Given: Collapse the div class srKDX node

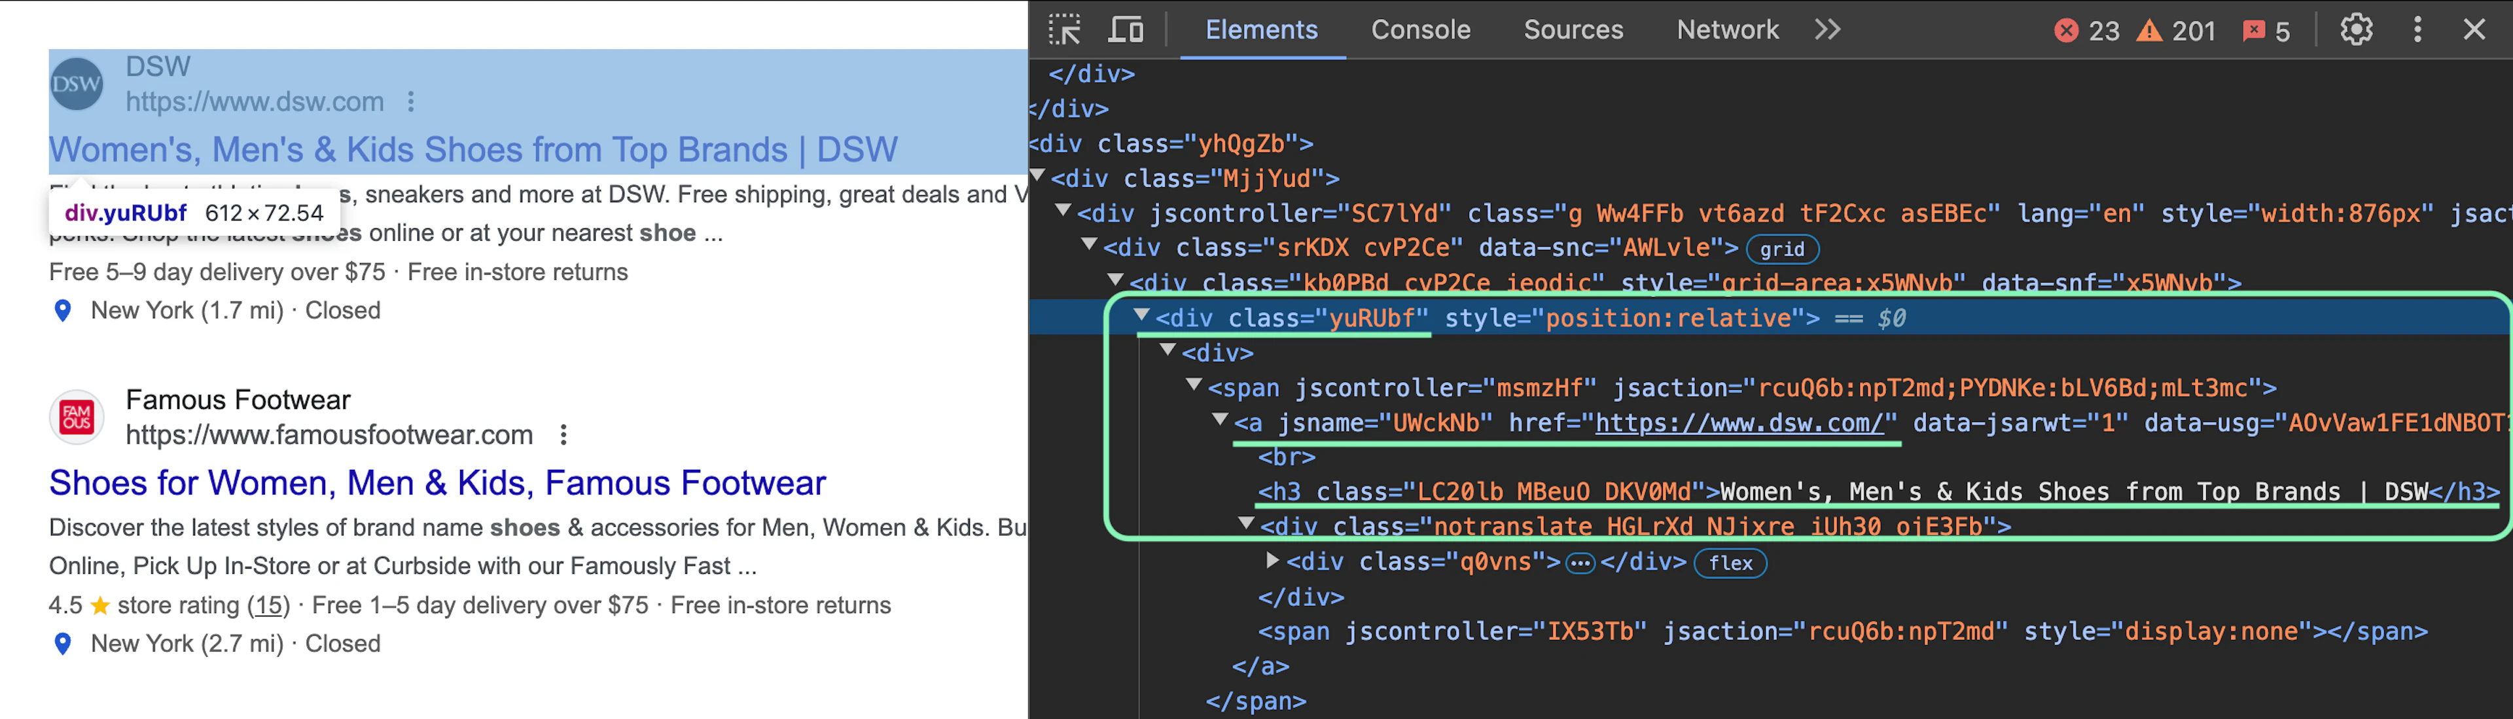Looking at the screenshot, I should (1090, 245).
